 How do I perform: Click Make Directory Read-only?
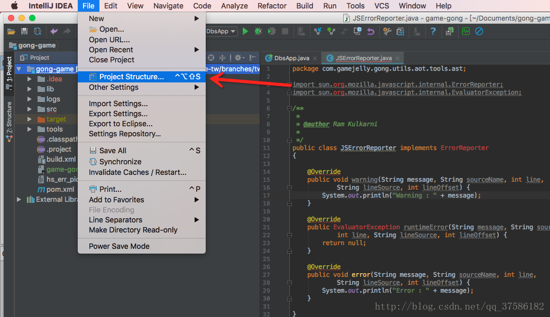point(142,230)
